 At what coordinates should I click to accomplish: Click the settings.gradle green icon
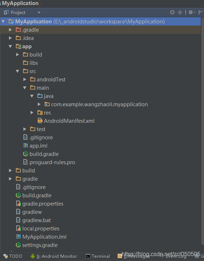click(18, 245)
